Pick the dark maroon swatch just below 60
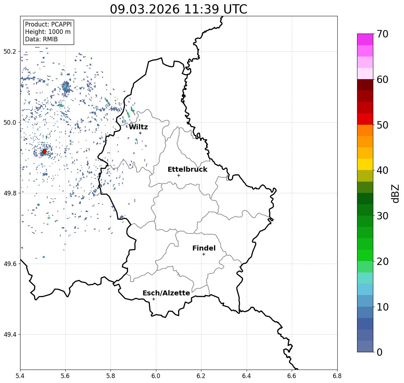The height and width of the screenshot is (383, 404). [365, 85]
